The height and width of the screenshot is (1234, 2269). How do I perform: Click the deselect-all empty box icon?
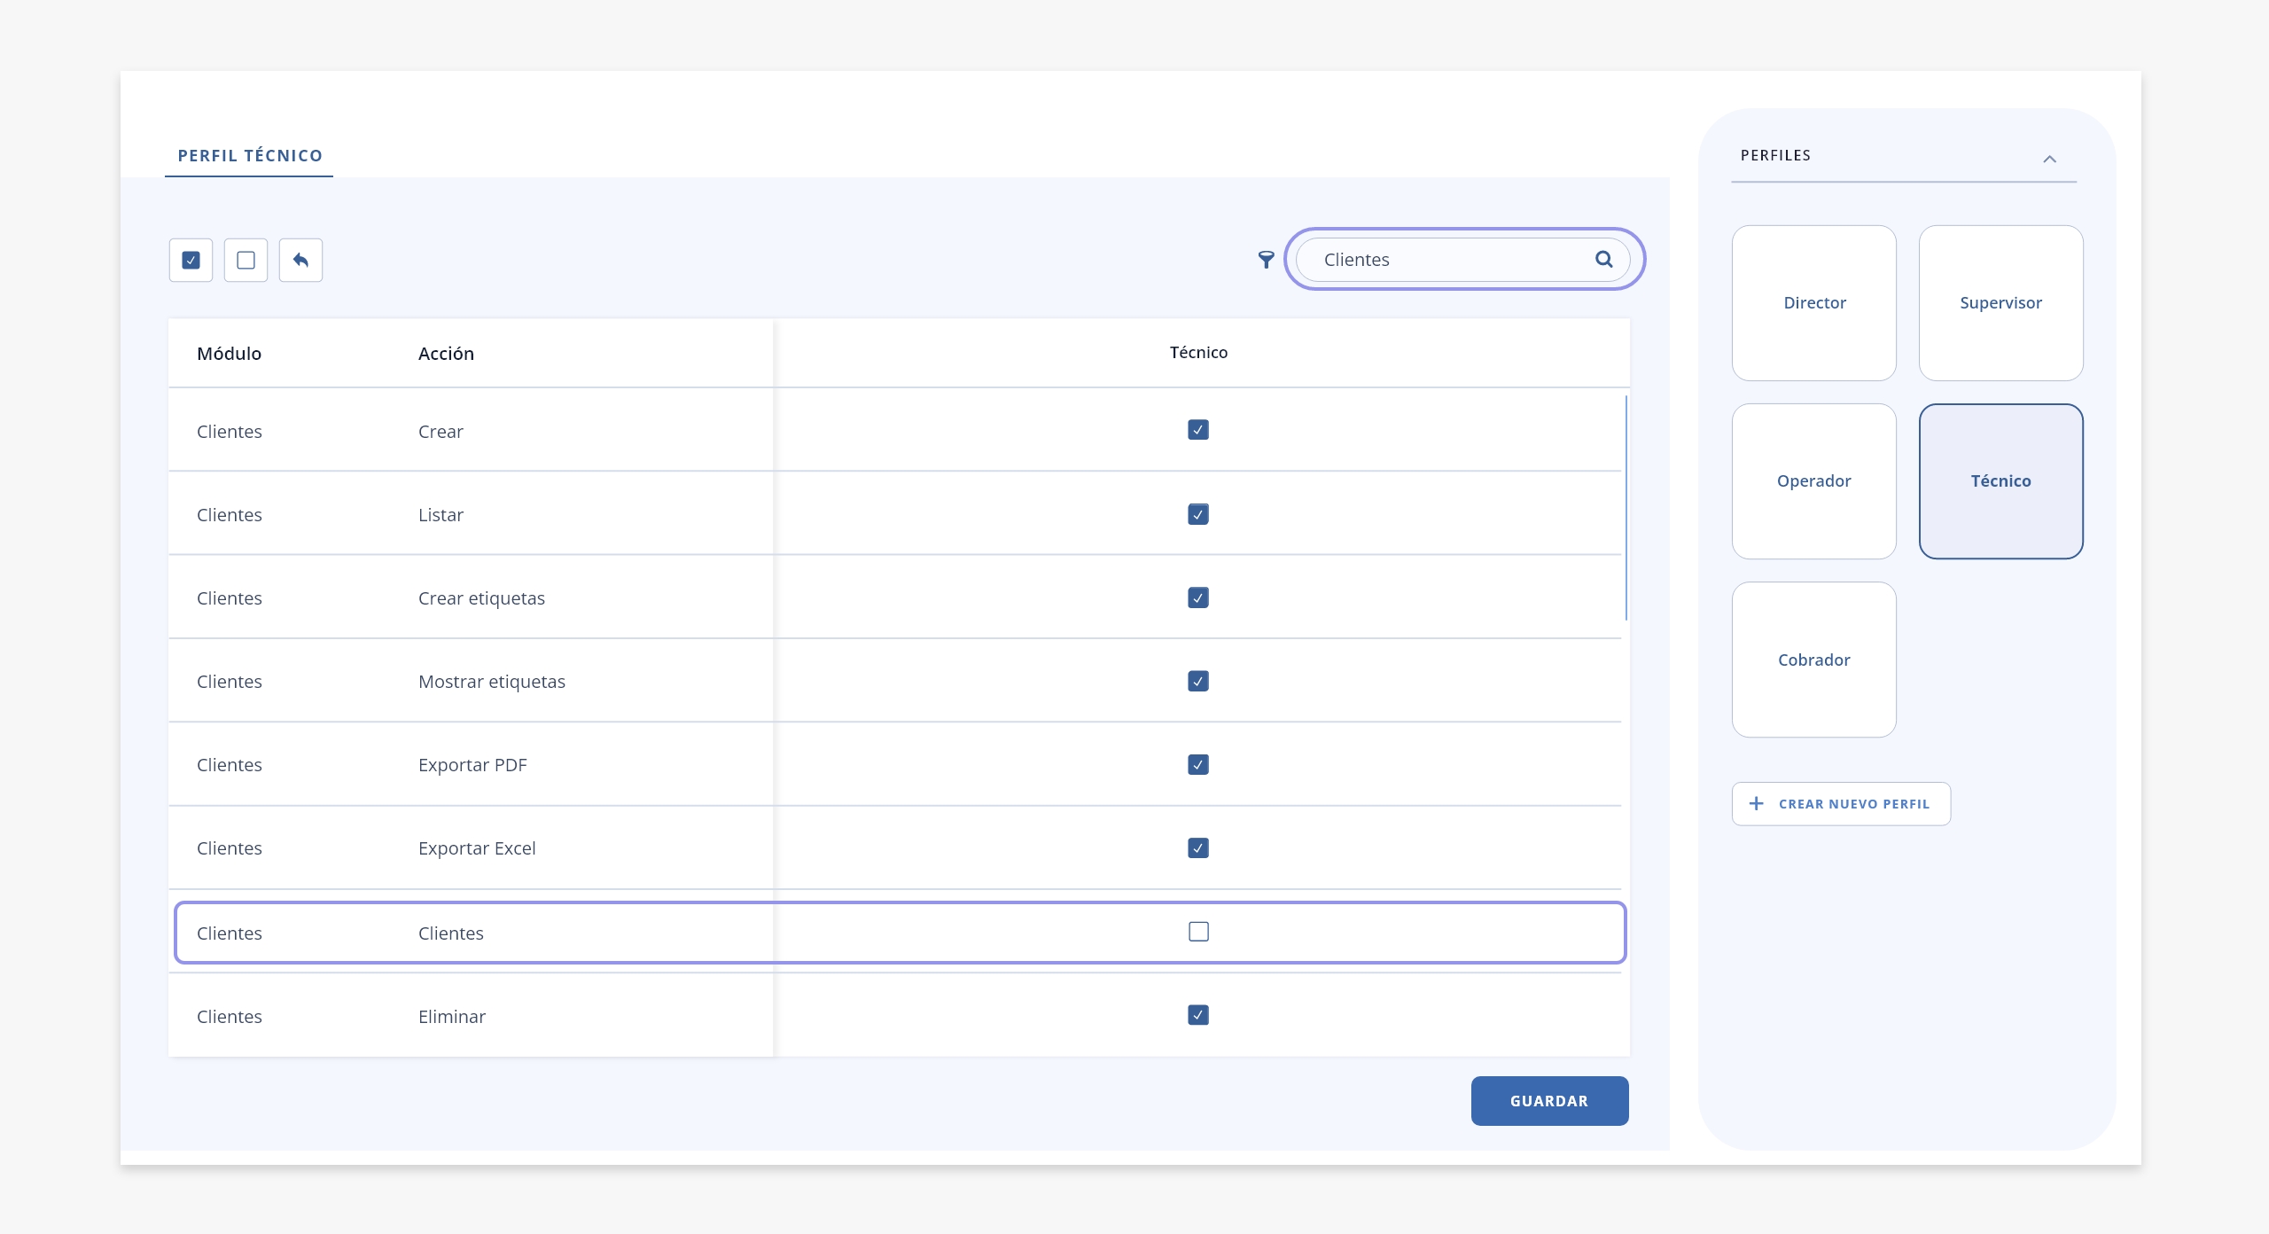point(246,260)
